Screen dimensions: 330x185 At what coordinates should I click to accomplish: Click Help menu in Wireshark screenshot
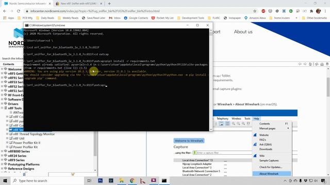click(x=256, y=119)
